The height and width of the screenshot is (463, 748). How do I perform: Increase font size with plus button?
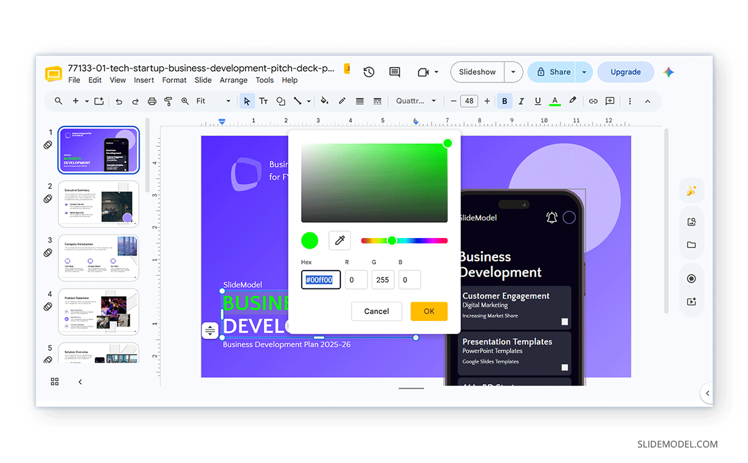(487, 101)
